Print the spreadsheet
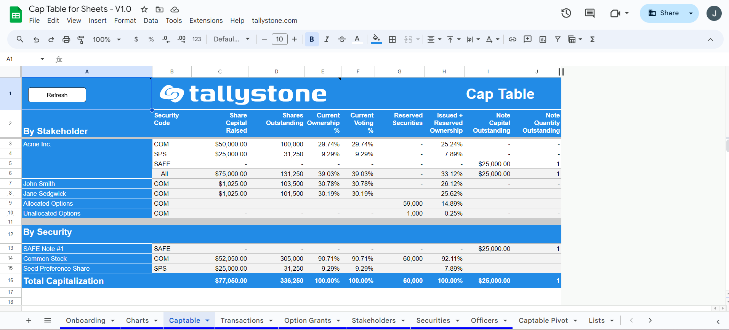729x330 pixels. point(66,39)
